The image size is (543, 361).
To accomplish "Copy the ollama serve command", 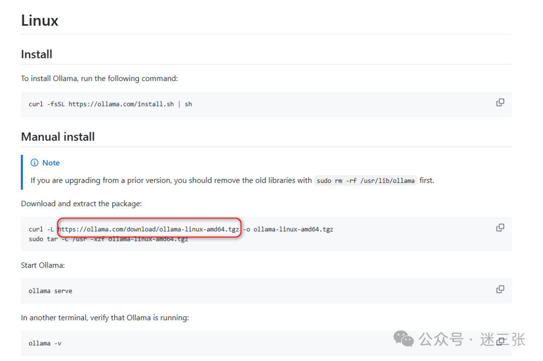I will coord(500,289).
